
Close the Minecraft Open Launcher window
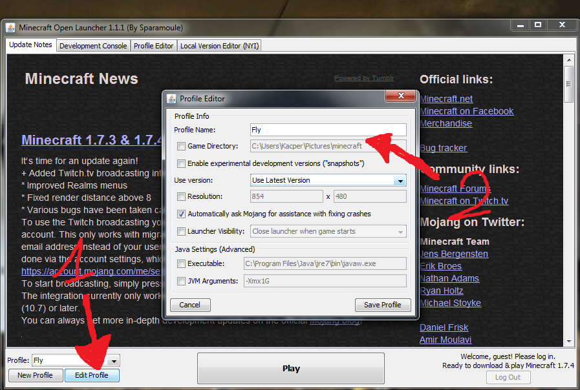coord(562,25)
